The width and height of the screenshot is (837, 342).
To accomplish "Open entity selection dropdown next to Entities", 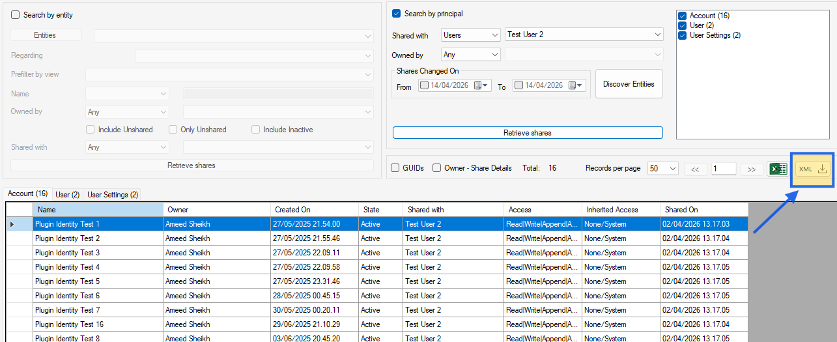I will [x=234, y=35].
